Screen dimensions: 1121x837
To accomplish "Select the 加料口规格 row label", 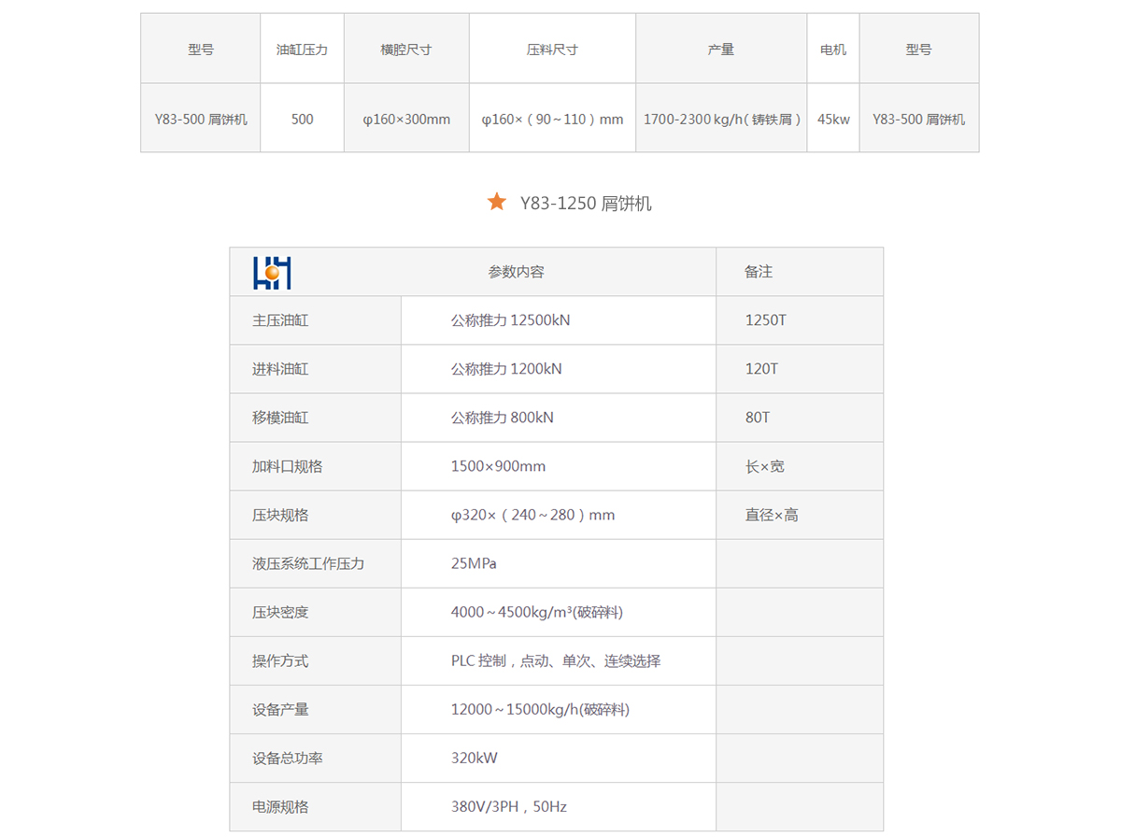I will point(287,466).
